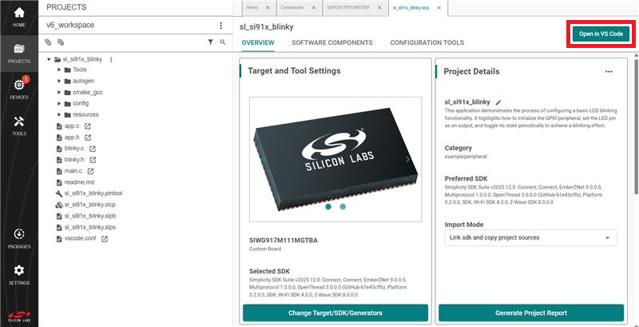The width and height of the screenshot is (639, 327).
Task: Close the sl_si91x_blinky.slcp tab
Action: [439, 7]
